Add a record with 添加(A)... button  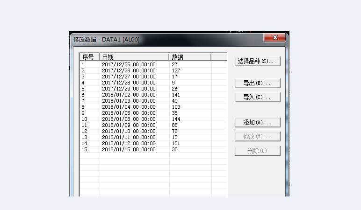tap(257, 122)
